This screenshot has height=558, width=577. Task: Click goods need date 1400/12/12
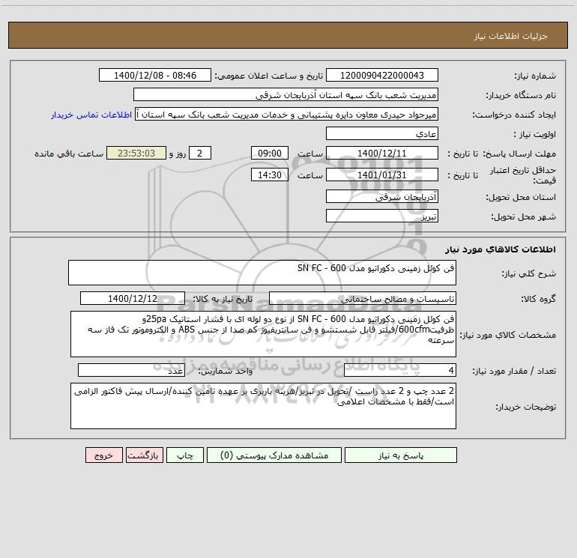(133, 298)
